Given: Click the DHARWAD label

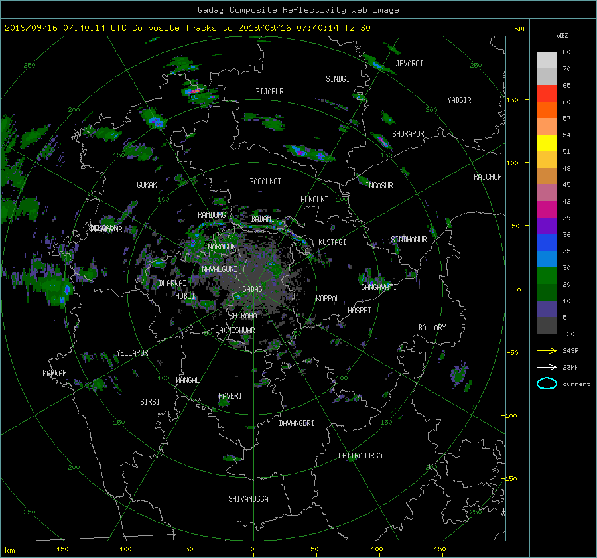Looking at the screenshot, I should pos(172,283).
